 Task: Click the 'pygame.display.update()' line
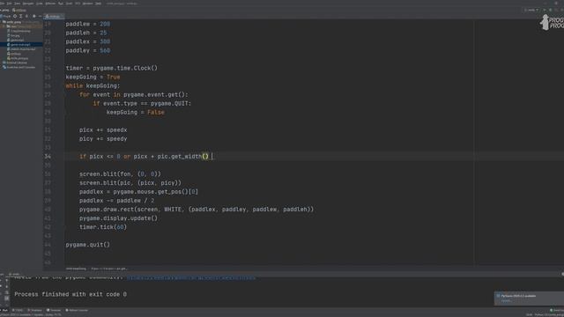coord(118,218)
